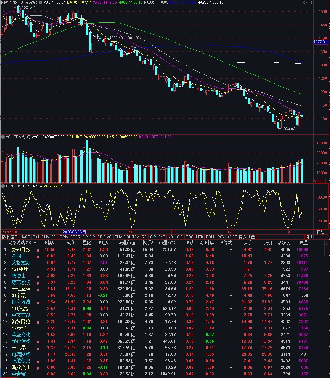The height and width of the screenshot is (378, 330).
Task: Click the R marker beside 三七互娱
Action: point(38,290)
